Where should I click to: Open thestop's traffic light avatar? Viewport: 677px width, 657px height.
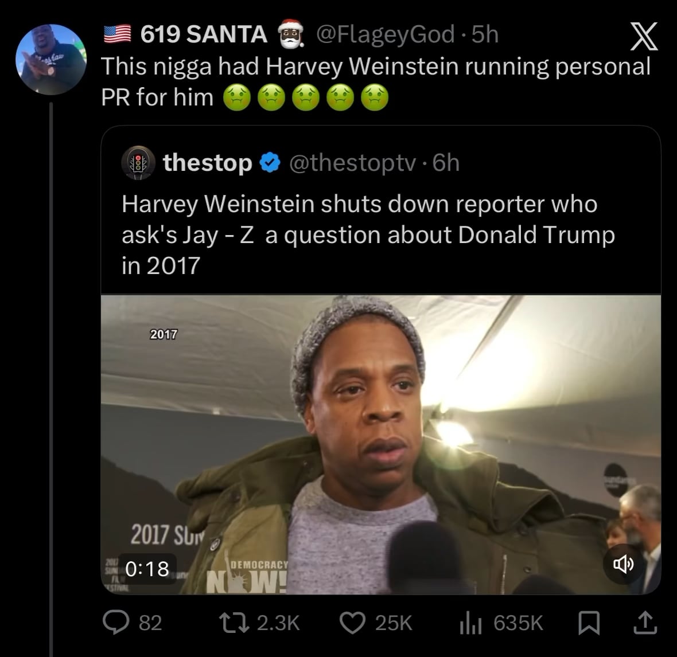138,163
